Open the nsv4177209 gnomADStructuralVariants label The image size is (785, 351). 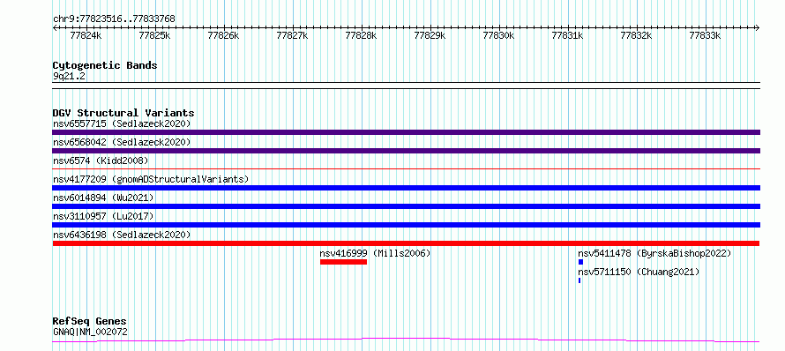[151, 179]
